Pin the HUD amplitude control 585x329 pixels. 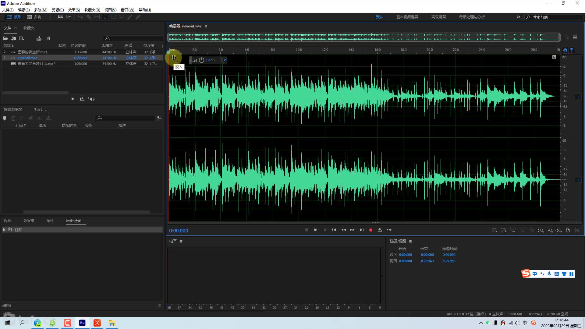click(225, 60)
